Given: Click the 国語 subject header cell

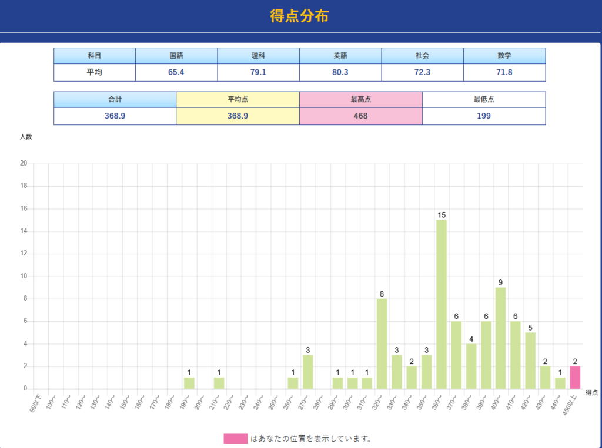Looking at the screenshot, I should click(x=176, y=56).
